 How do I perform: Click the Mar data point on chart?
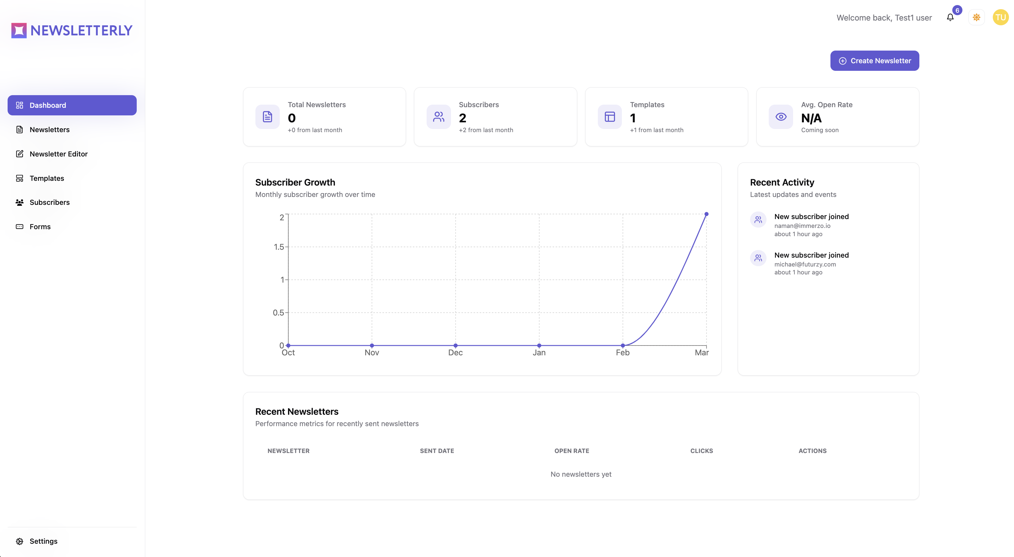(x=706, y=214)
